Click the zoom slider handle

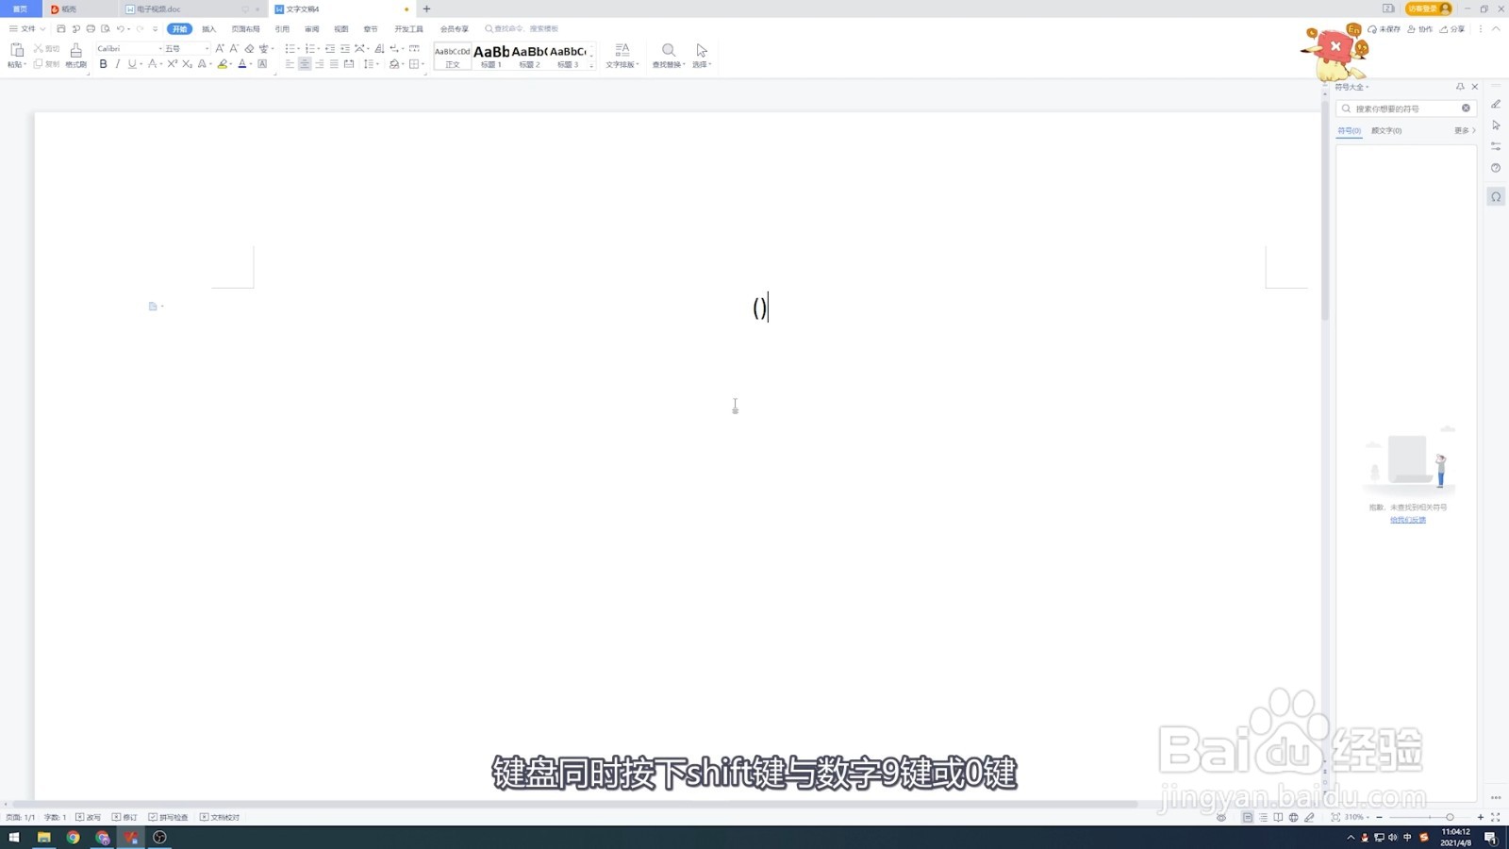click(x=1450, y=817)
